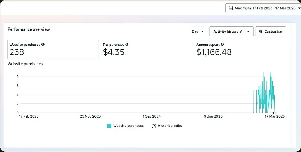Click the 268 purchases value
The image size is (301, 152).
tap(17, 52)
